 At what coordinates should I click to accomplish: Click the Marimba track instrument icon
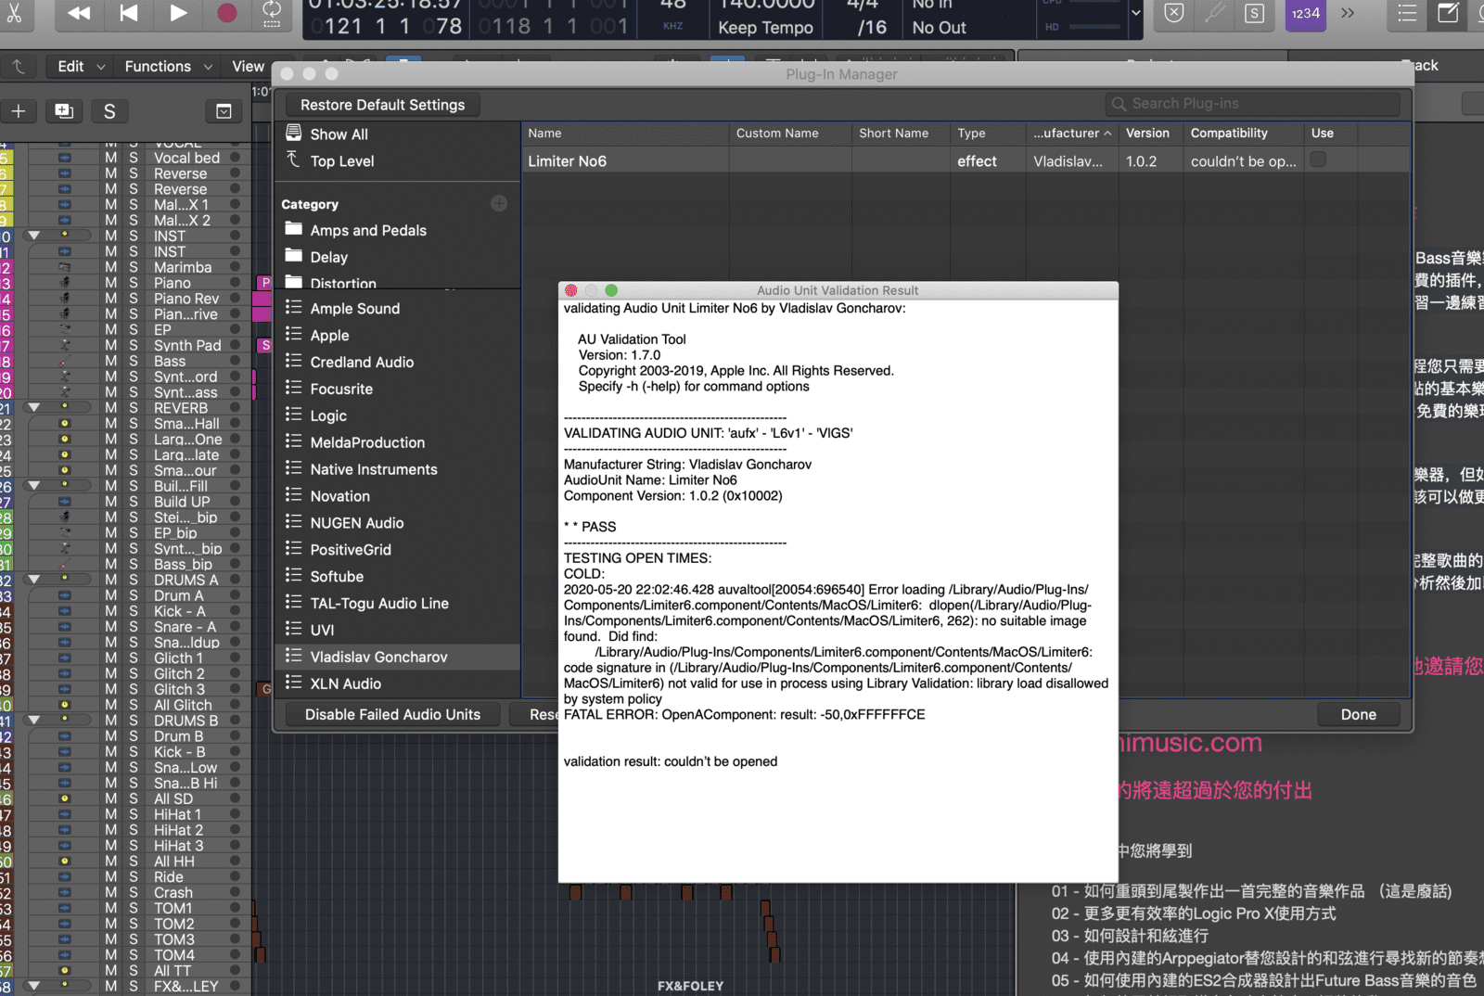coord(65,267)
